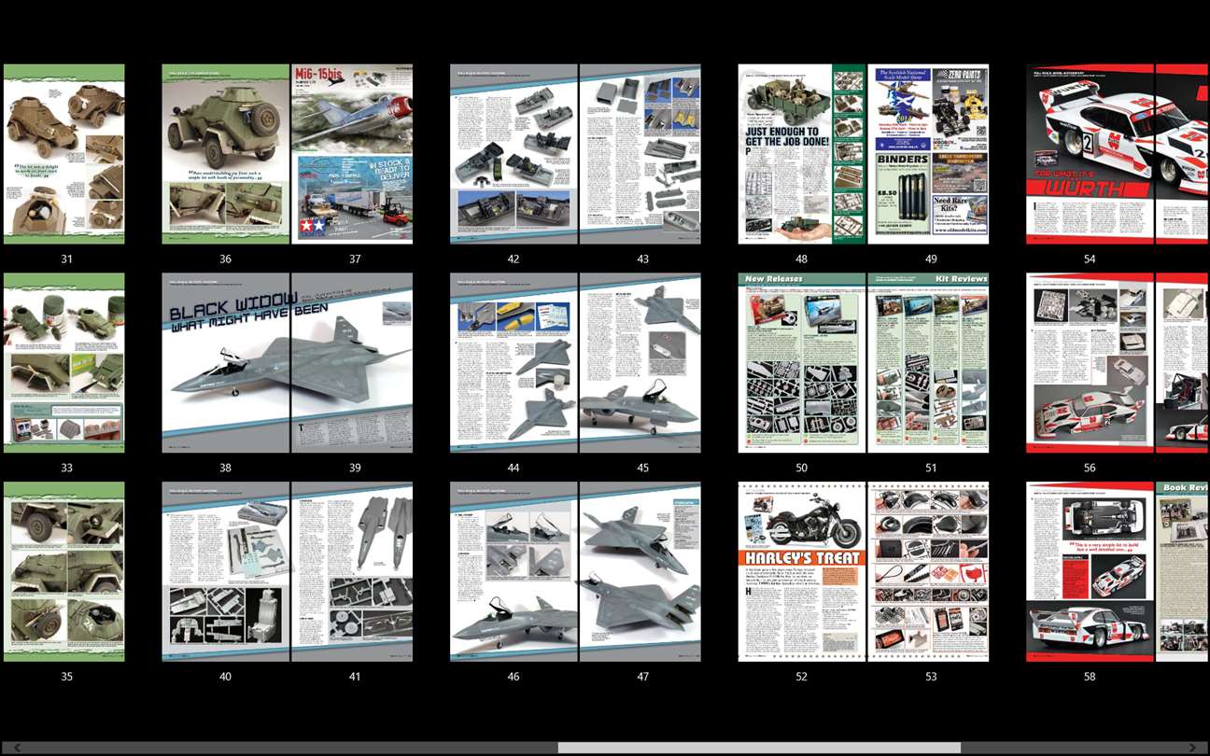
Task: Click page number label 47
Action: 642,677
